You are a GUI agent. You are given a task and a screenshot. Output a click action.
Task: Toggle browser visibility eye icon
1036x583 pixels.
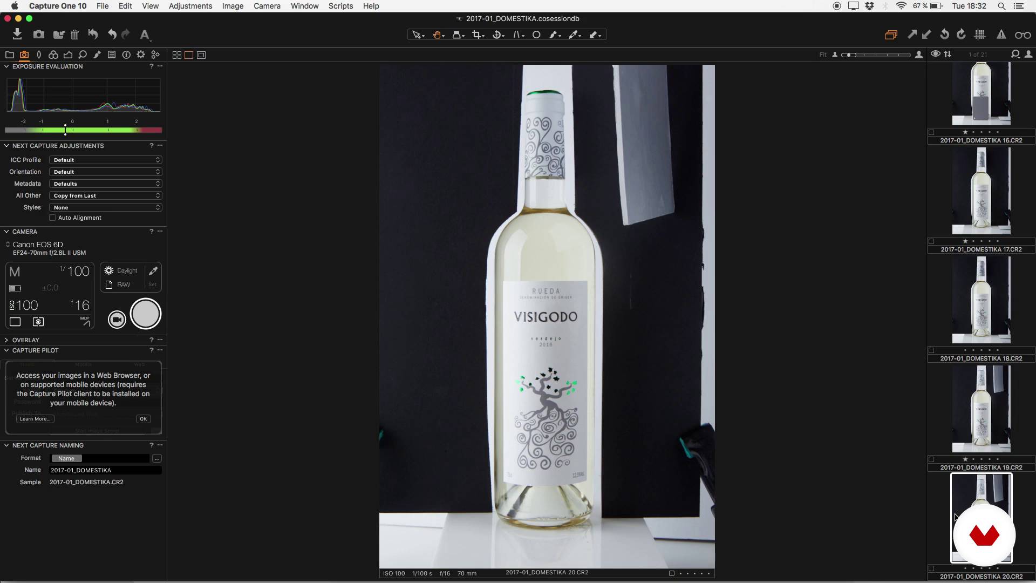point(936,54)
